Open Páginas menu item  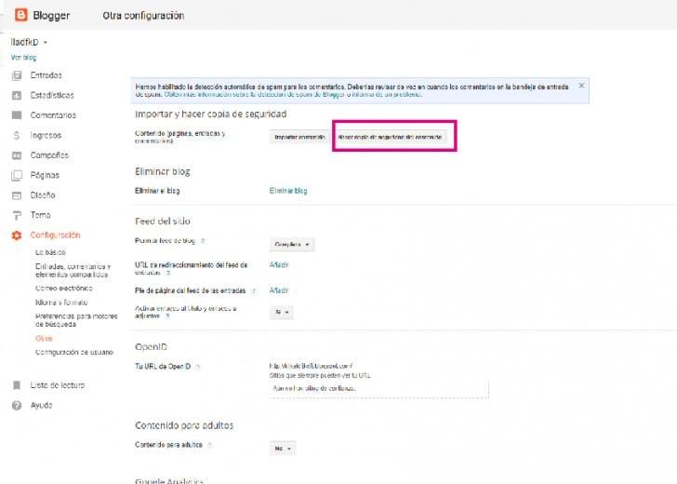45,175
